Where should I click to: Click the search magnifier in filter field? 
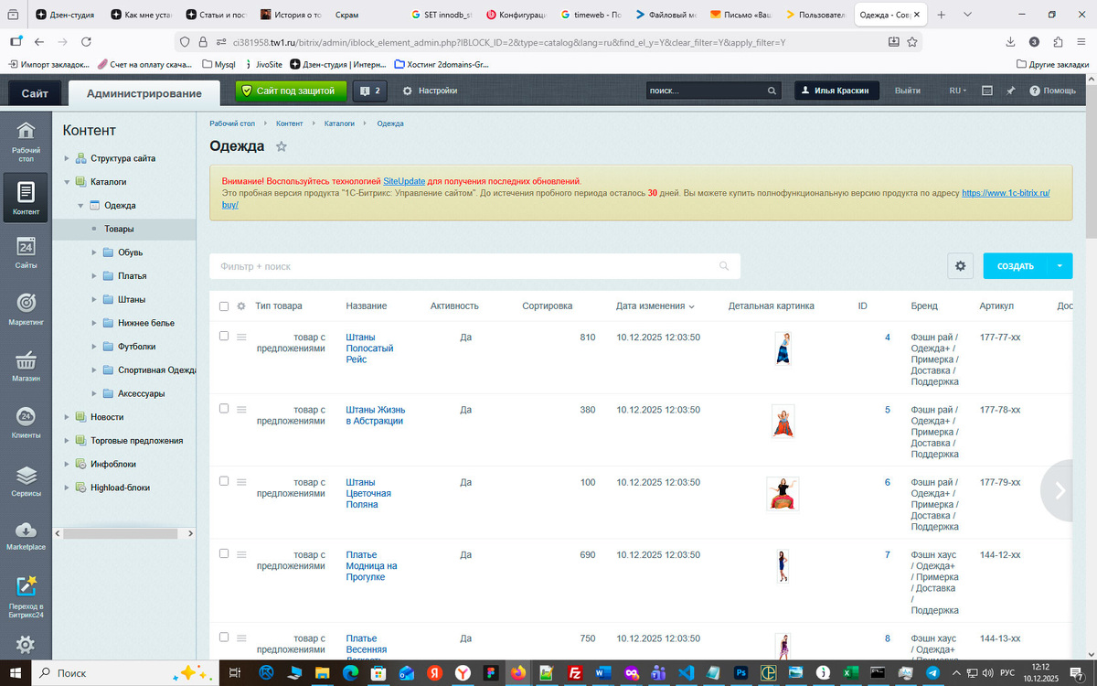click(724, 266)
